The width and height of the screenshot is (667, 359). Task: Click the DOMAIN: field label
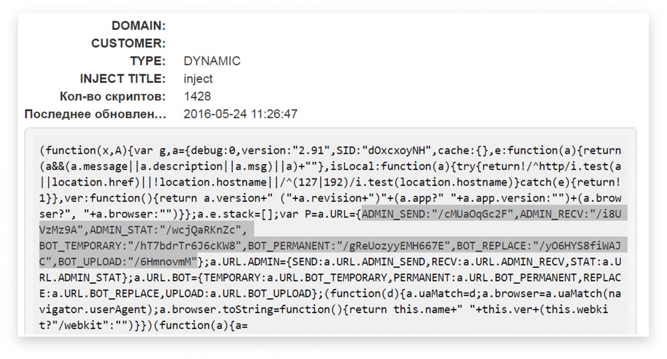pos(138,26)
